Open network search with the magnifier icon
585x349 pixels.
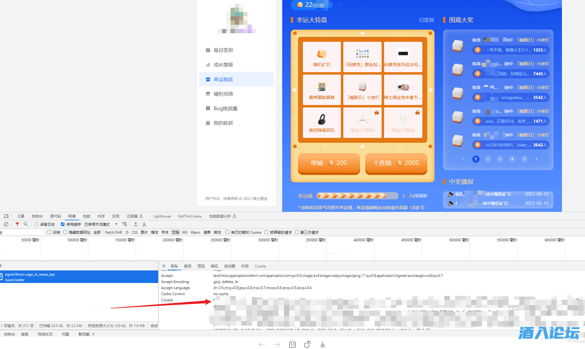(x=26, y=224)
